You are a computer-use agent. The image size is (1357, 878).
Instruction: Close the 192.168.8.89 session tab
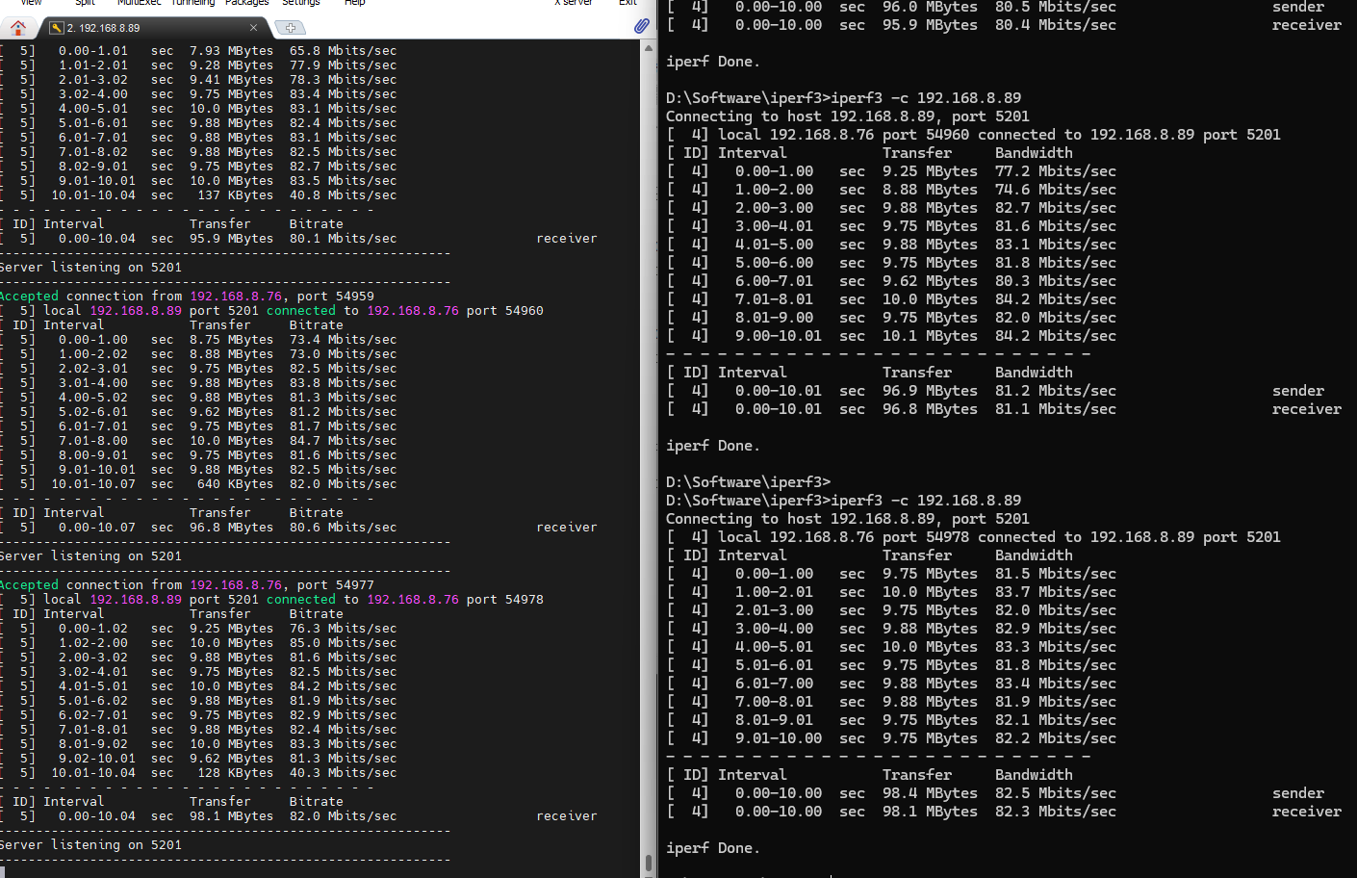coord(253,28)
